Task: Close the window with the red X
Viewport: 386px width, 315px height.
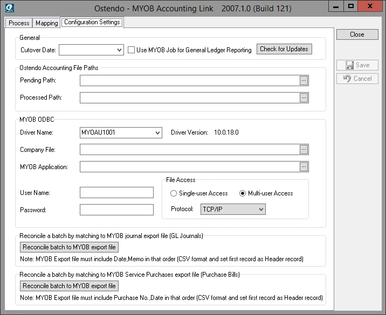Action: click(370, 6)
